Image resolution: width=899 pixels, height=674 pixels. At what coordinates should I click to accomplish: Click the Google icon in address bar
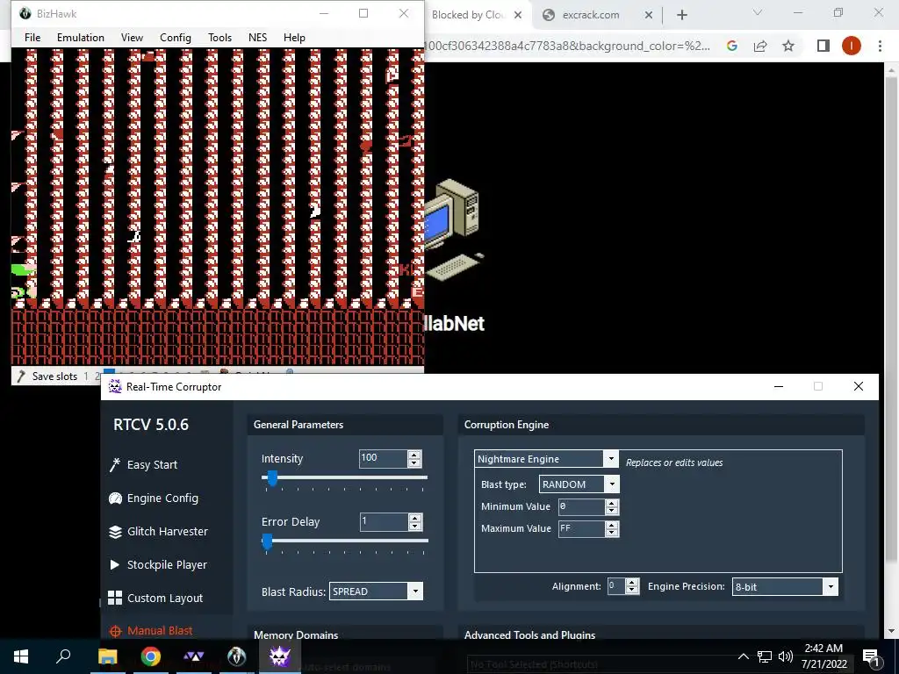[x=732, y=46]
